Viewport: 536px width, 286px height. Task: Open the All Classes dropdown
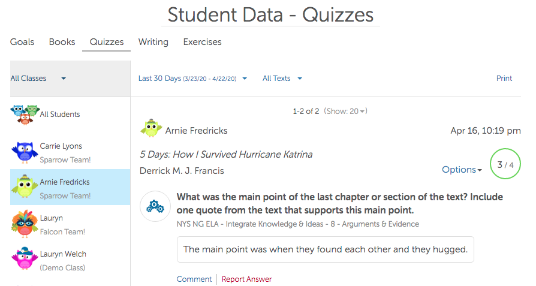tap(38, 79)
